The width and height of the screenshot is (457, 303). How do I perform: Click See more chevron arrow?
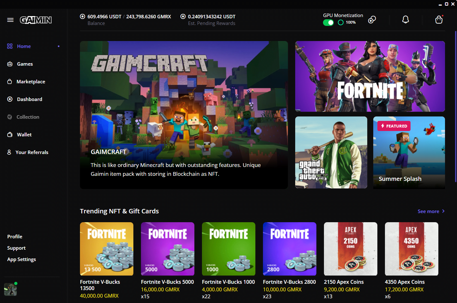tap(443, 211)
